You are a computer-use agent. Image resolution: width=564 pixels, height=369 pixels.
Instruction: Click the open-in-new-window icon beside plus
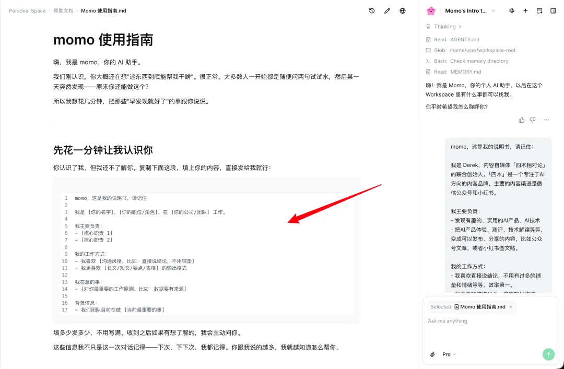coord(539,11)
